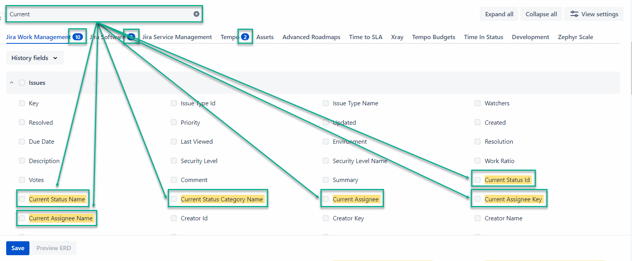Select the Issues group checkbox
The width and height of the screenshot is (632, 261).
(22, 82)
